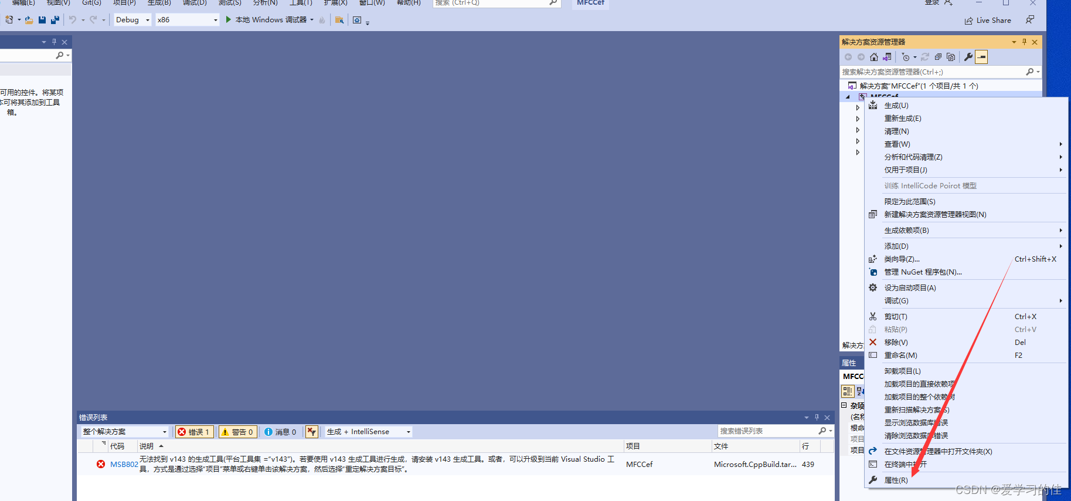
Task: Open the debugger target dropdown arrow
Action: click(x=312, y=20)
